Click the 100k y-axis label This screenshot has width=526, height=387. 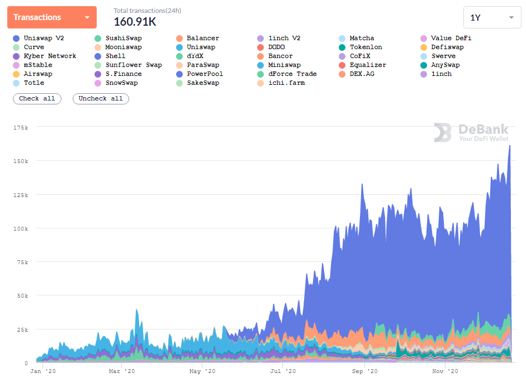click(21, 229)
